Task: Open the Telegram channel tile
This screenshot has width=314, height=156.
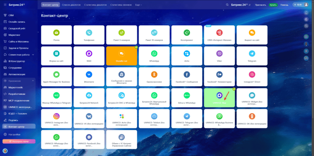Action: click(x=252, y=56)
